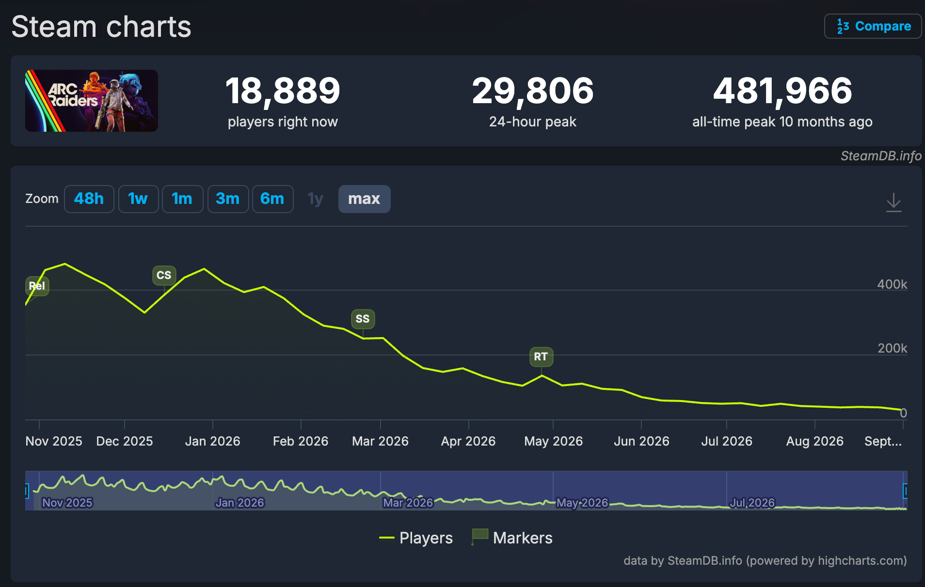Open the Compare button

pyautogui.click(x=873, y=26)
